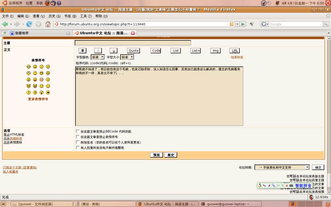The width and height of the screenshot is (331, 207).
Task: Switch to the 黄征 - 奔跑 window in the taskbar
Action: [104, 204]
